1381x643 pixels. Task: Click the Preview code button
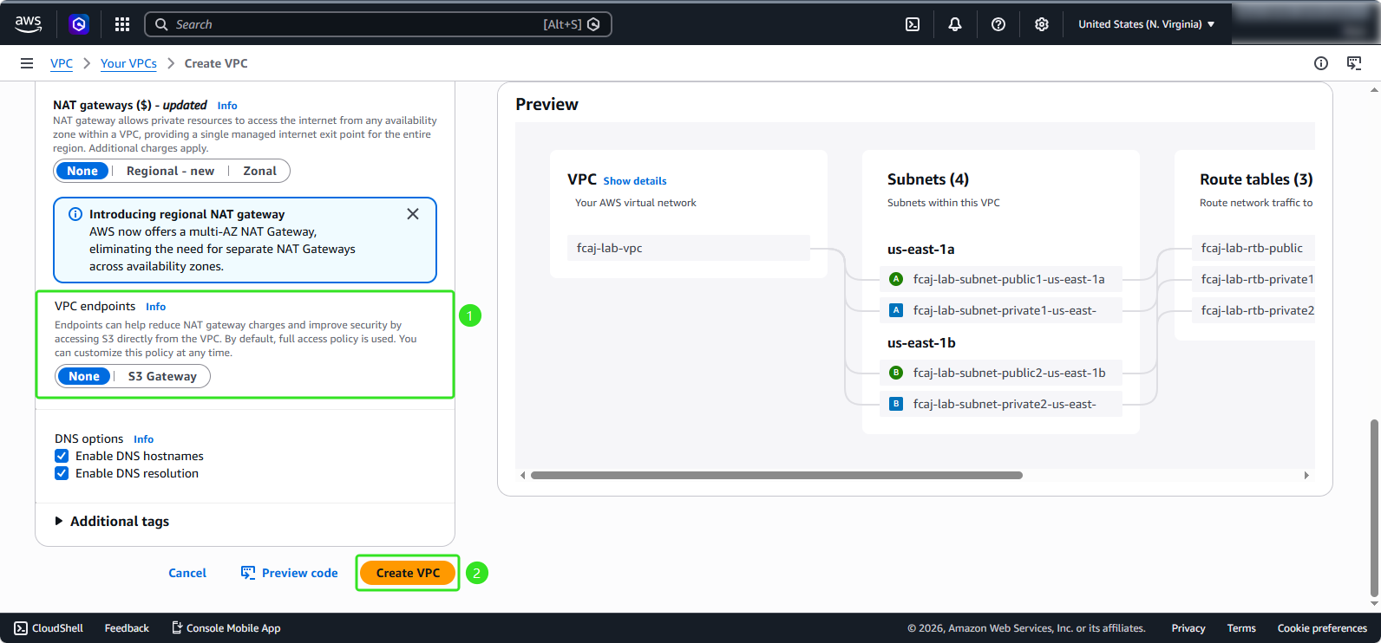(290, 573)
